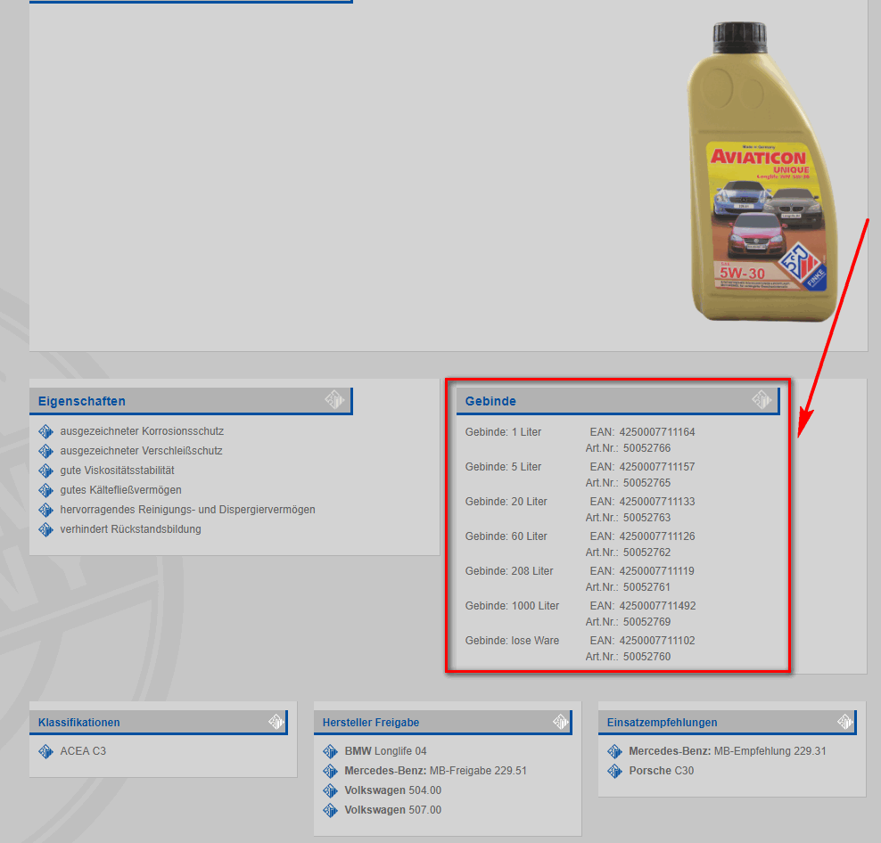Image resolution: width=881 pixels, height=843 pixels.
Task: Click the ACEA C3 classification text
Action: tap(83, 751)
